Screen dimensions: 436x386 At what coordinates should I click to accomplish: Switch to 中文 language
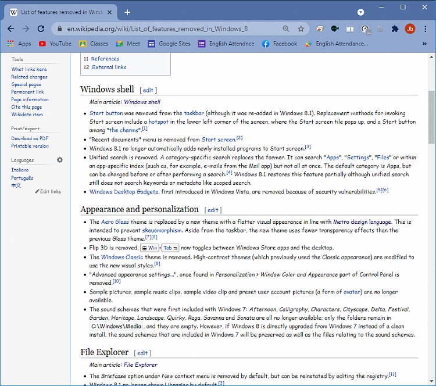coord(16,185)
